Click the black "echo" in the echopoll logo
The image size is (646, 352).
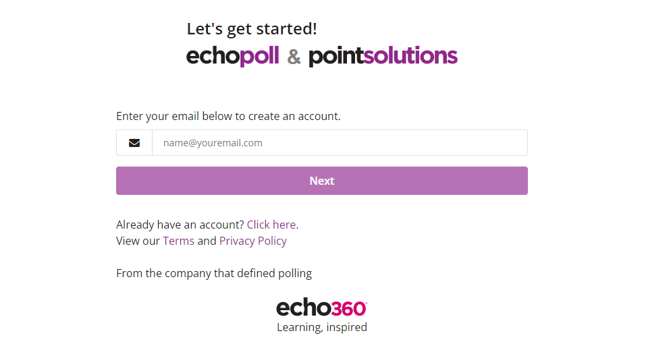[213, 56]
